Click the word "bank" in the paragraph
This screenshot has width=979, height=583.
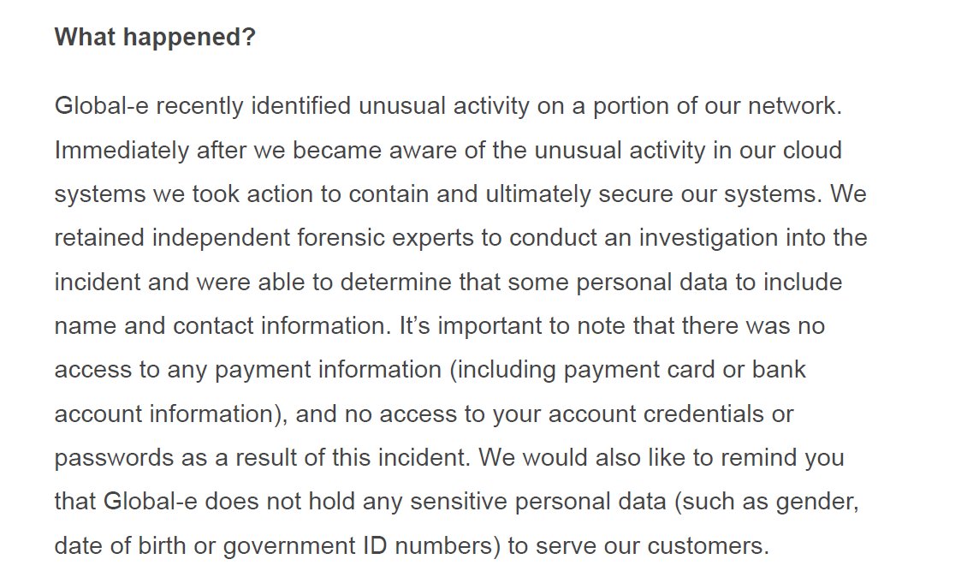click(x=779, y=370)
